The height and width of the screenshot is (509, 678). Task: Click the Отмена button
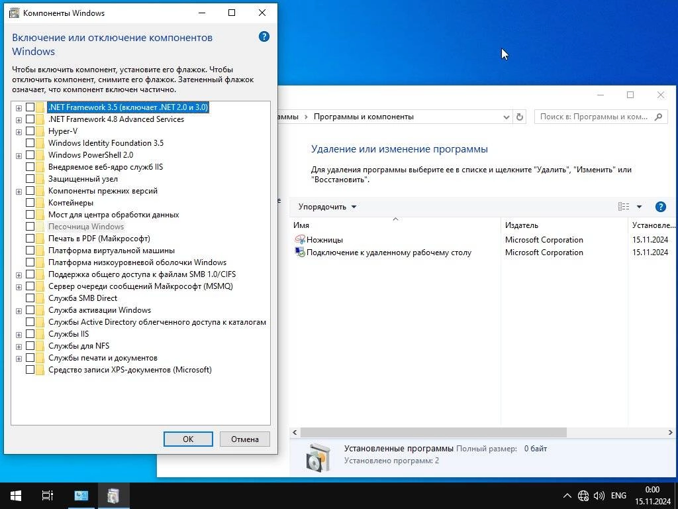(245, 439)
